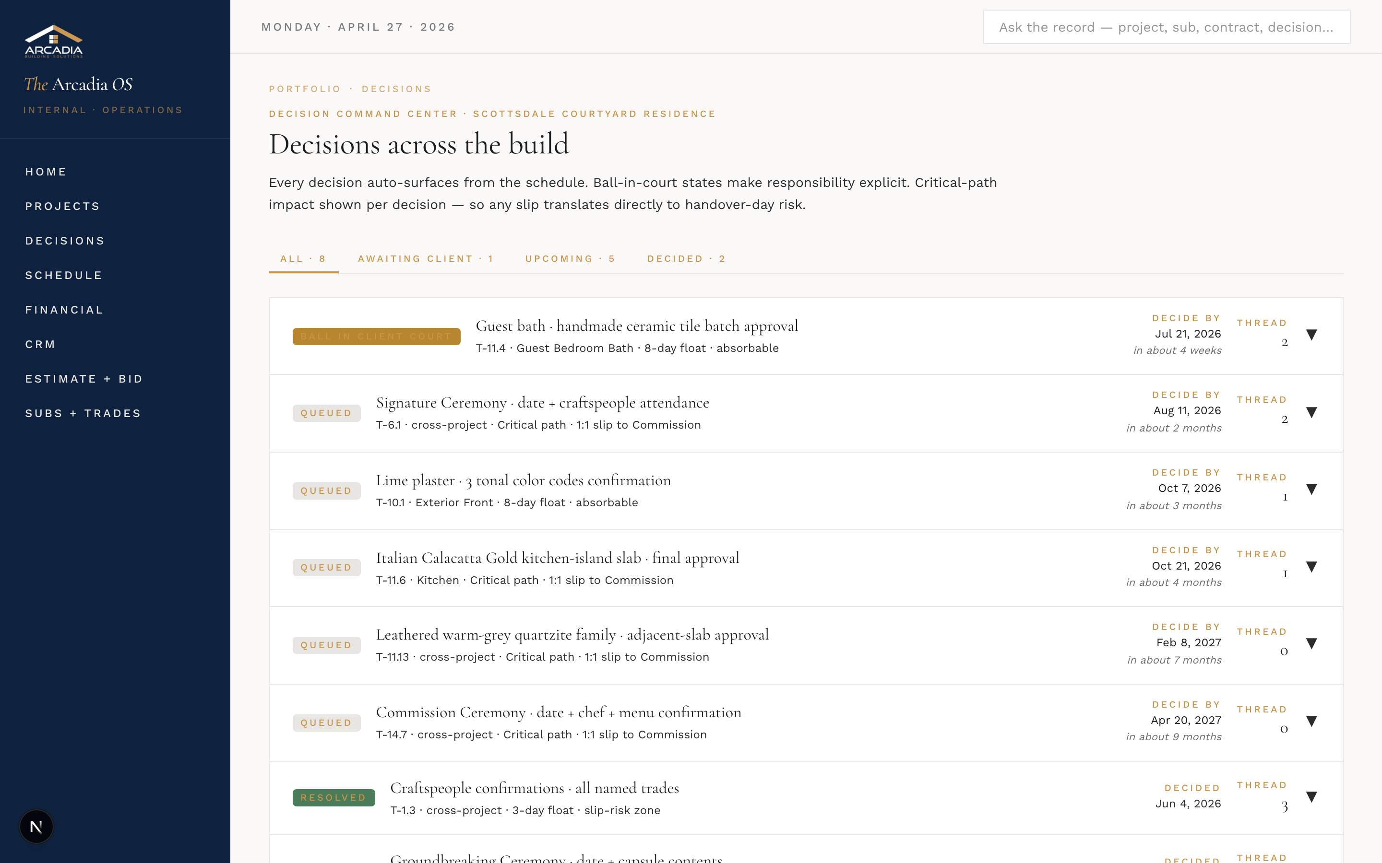Switch to the Decided · 2 tab
Screen dimensions: 1382x863
point(686,259)
